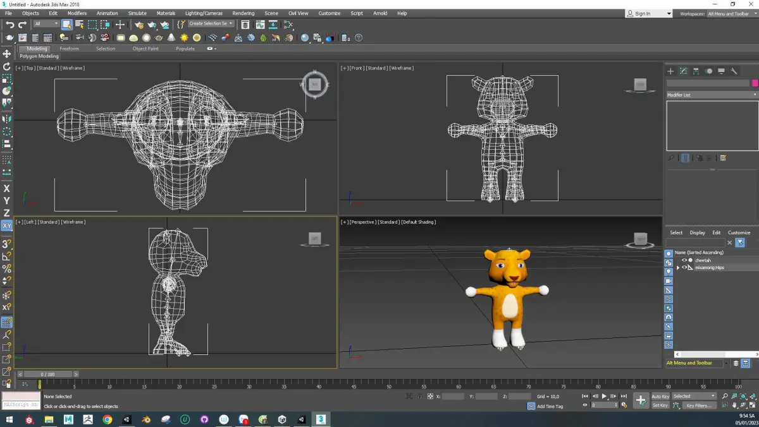Click the Cone primitive icon
Image resolution: width=759 pixels, height=427 pixels.
click(x=171, y=38)
